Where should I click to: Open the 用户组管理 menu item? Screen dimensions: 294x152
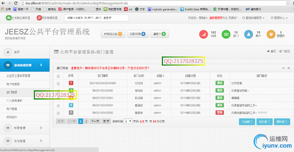13,84
